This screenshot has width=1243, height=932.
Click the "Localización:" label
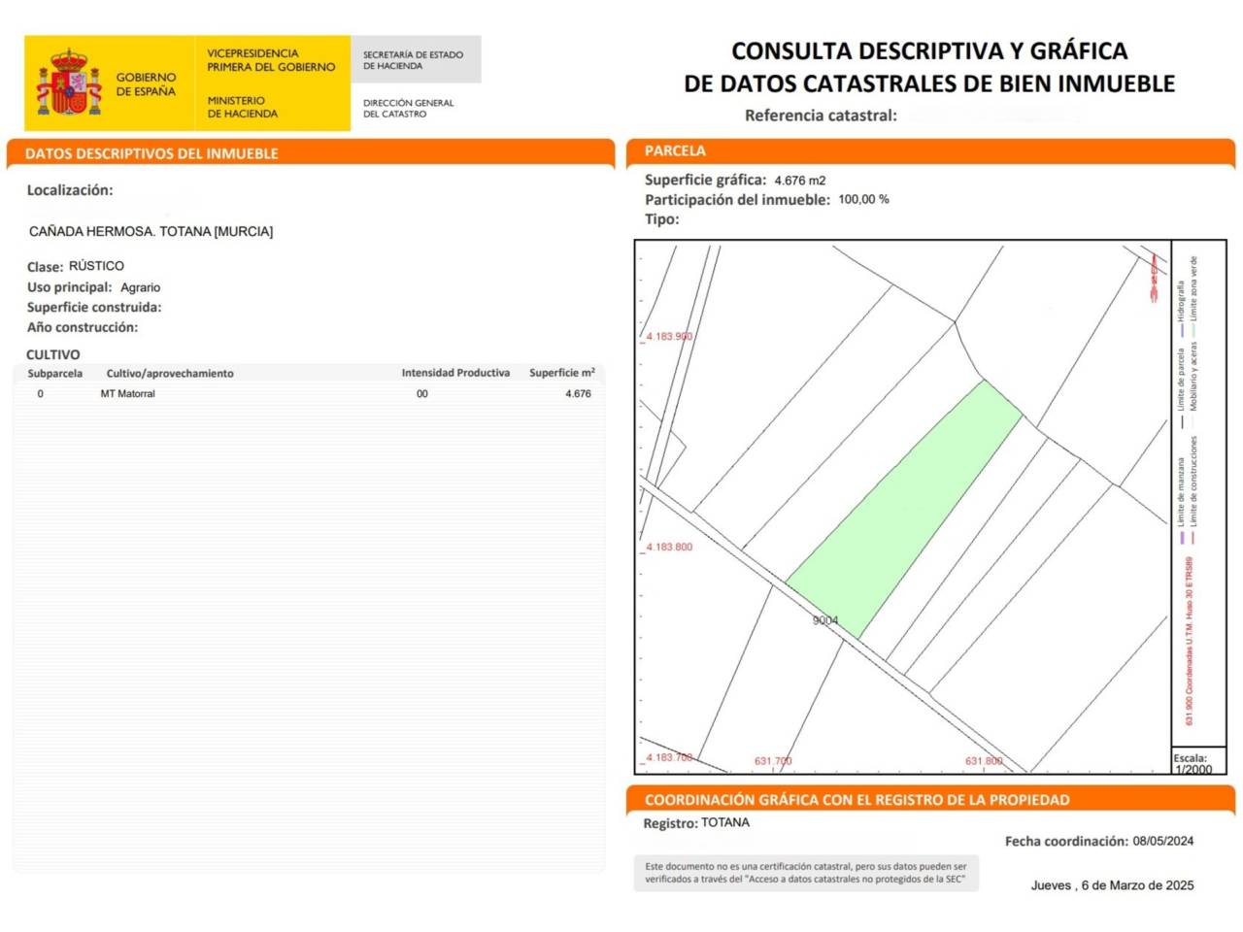70,190
